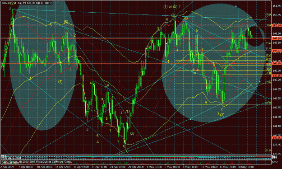Select the highlighted 145.55 price level tag

point(277,76)
